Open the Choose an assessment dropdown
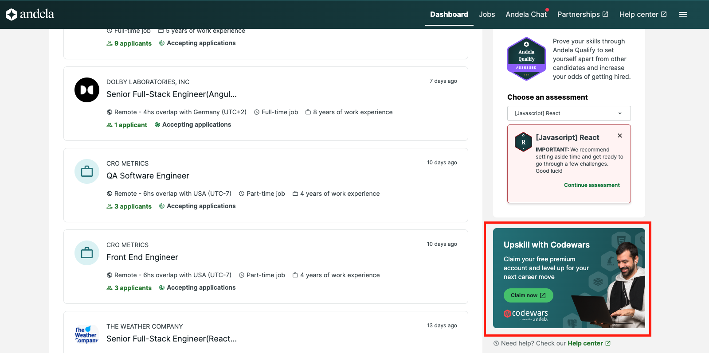The image size is (709, 353). tap(569, 113)
